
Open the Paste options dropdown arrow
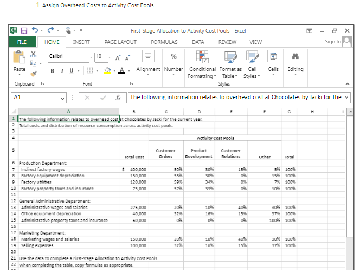pos(20,75)
